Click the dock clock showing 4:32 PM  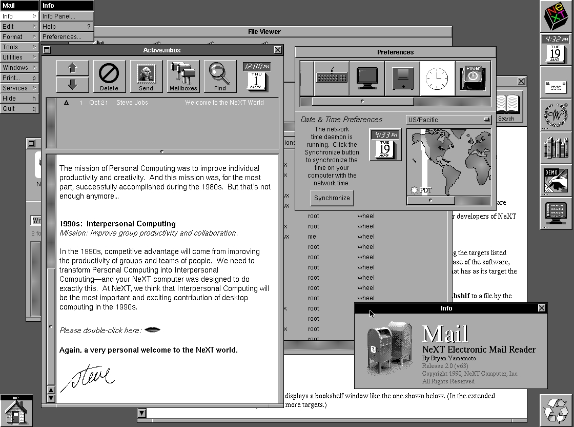(x=556, y=49)
